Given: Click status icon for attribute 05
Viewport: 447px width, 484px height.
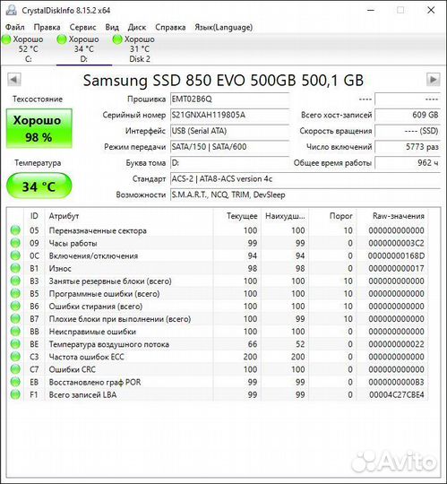Looking at the screenshot, I should [x=15, y=230].
